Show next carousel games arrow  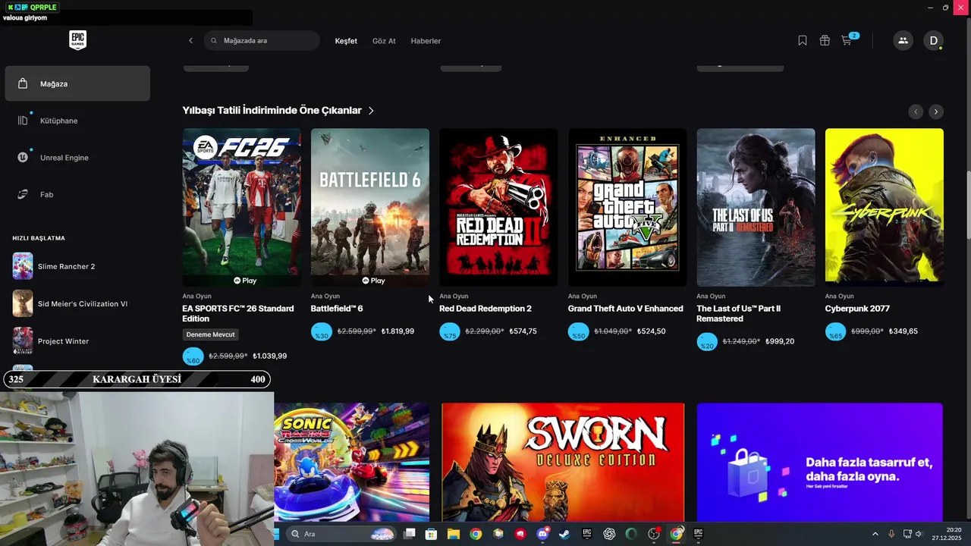coord(936,111)
